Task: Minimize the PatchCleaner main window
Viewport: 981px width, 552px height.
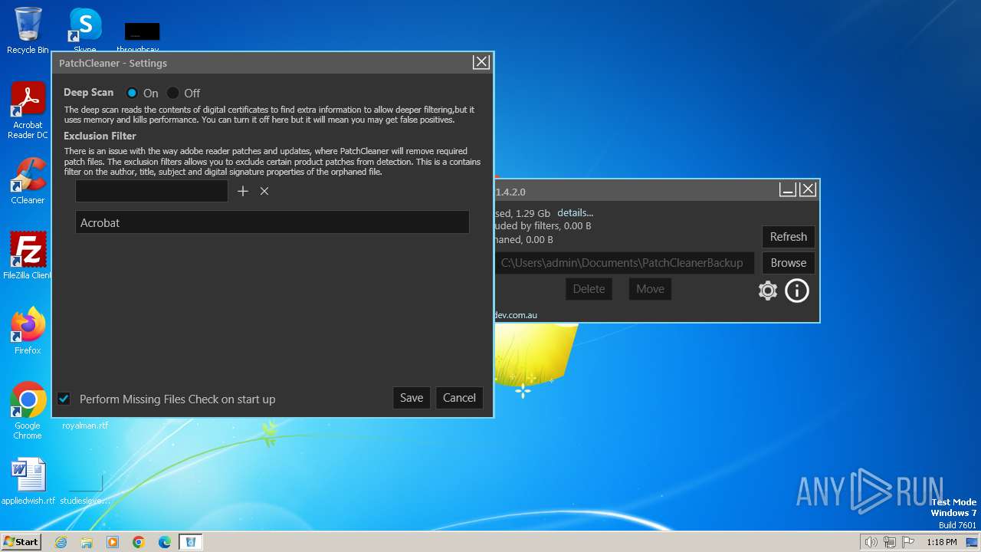Action: 787,189
